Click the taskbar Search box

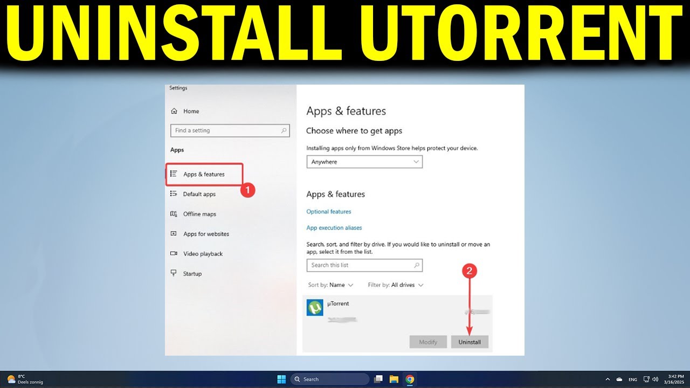[x=330, y=379]
